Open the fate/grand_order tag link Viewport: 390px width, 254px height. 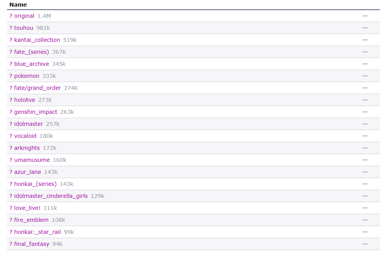[38, 88]
